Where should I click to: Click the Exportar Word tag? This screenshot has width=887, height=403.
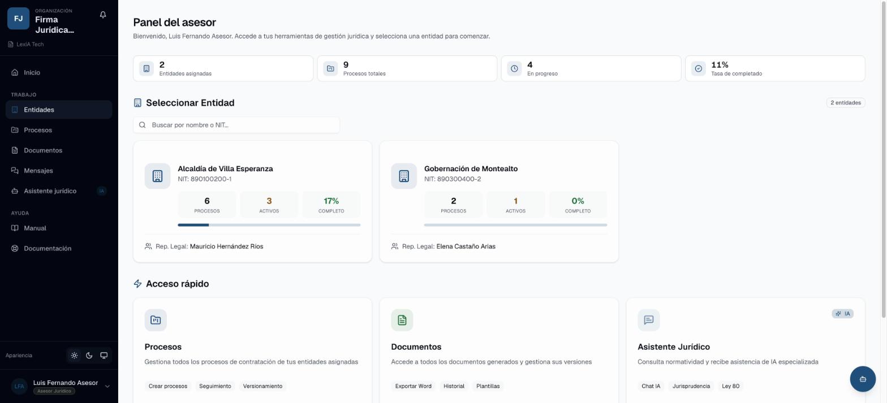click(x=413, y=386)
